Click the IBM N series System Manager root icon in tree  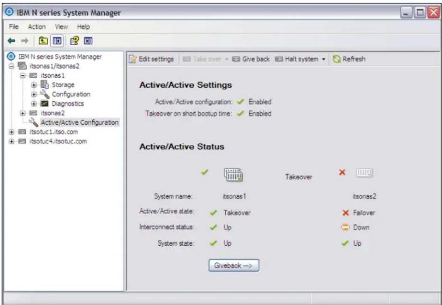(x=11, y=56)
